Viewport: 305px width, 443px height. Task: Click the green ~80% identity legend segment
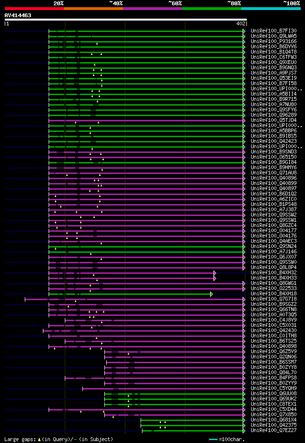click(212, 9)
